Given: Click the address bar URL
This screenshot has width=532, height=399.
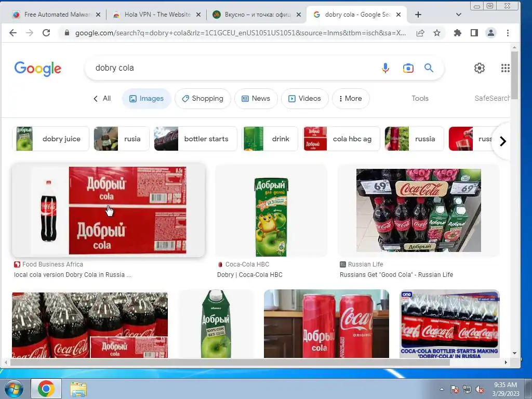Looking at the screenshot, I should [x=240, y=33].
